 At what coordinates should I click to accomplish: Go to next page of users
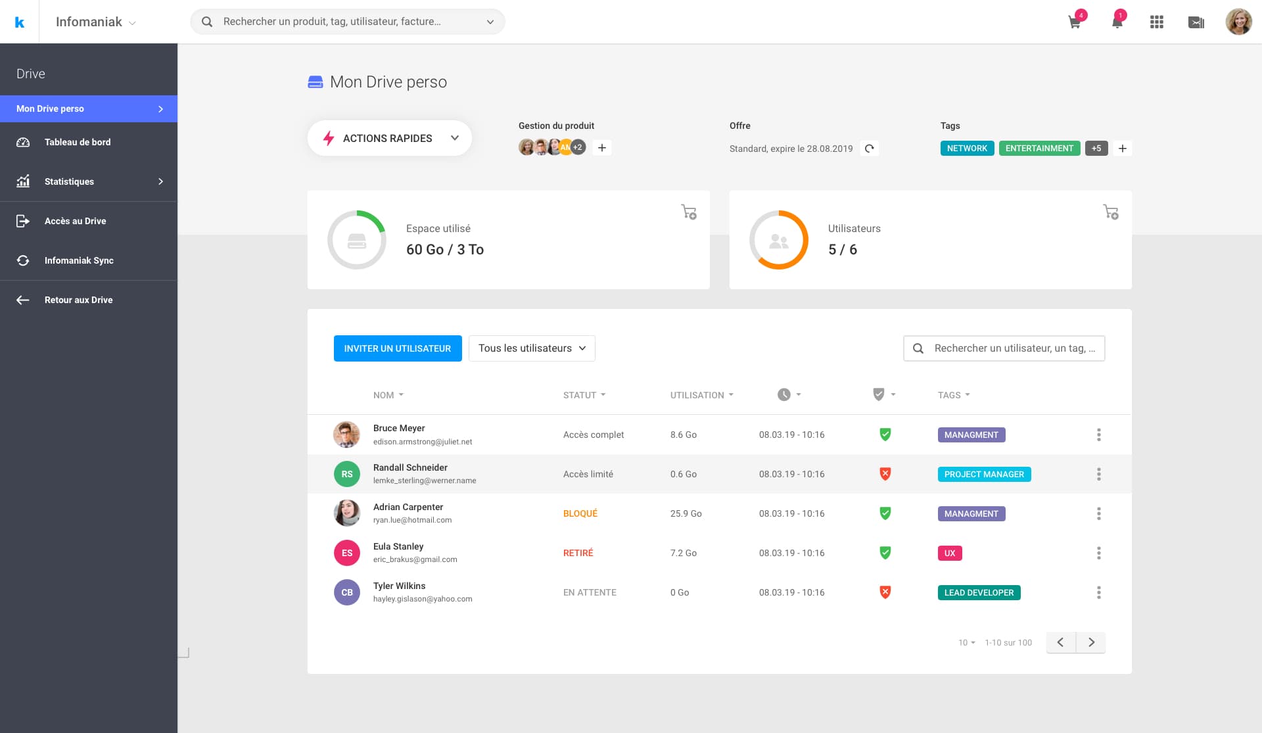coord(1091,642)
